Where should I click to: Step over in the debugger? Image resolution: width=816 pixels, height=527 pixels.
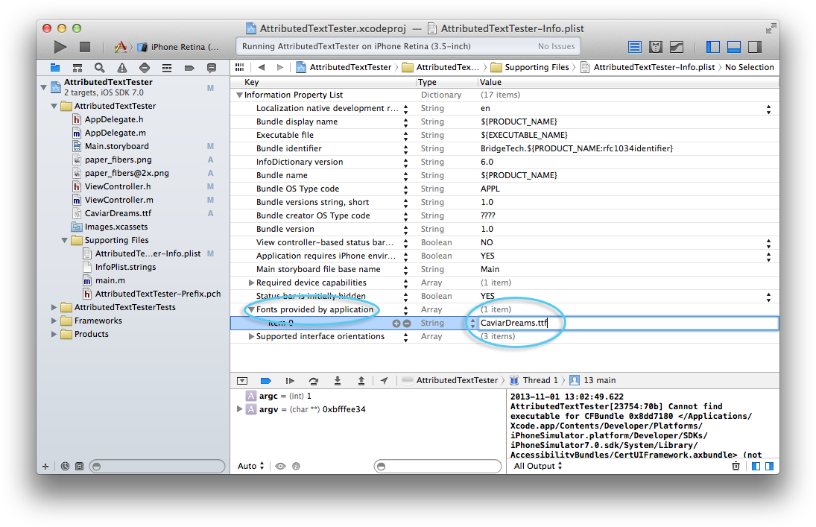(x=313, y=381)
